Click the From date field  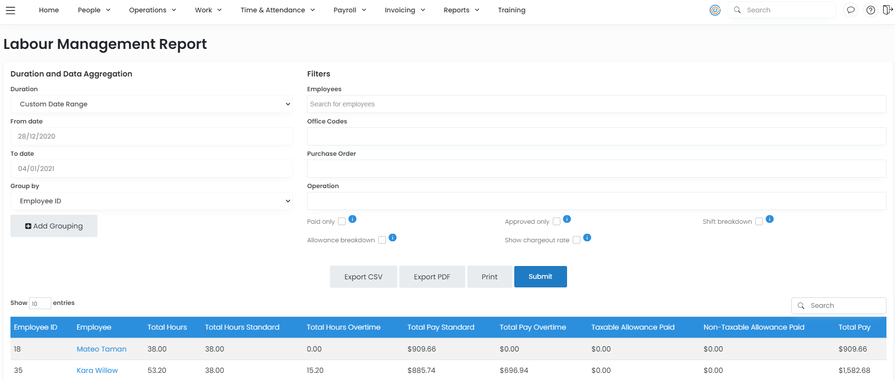click(x=151, y=136)
